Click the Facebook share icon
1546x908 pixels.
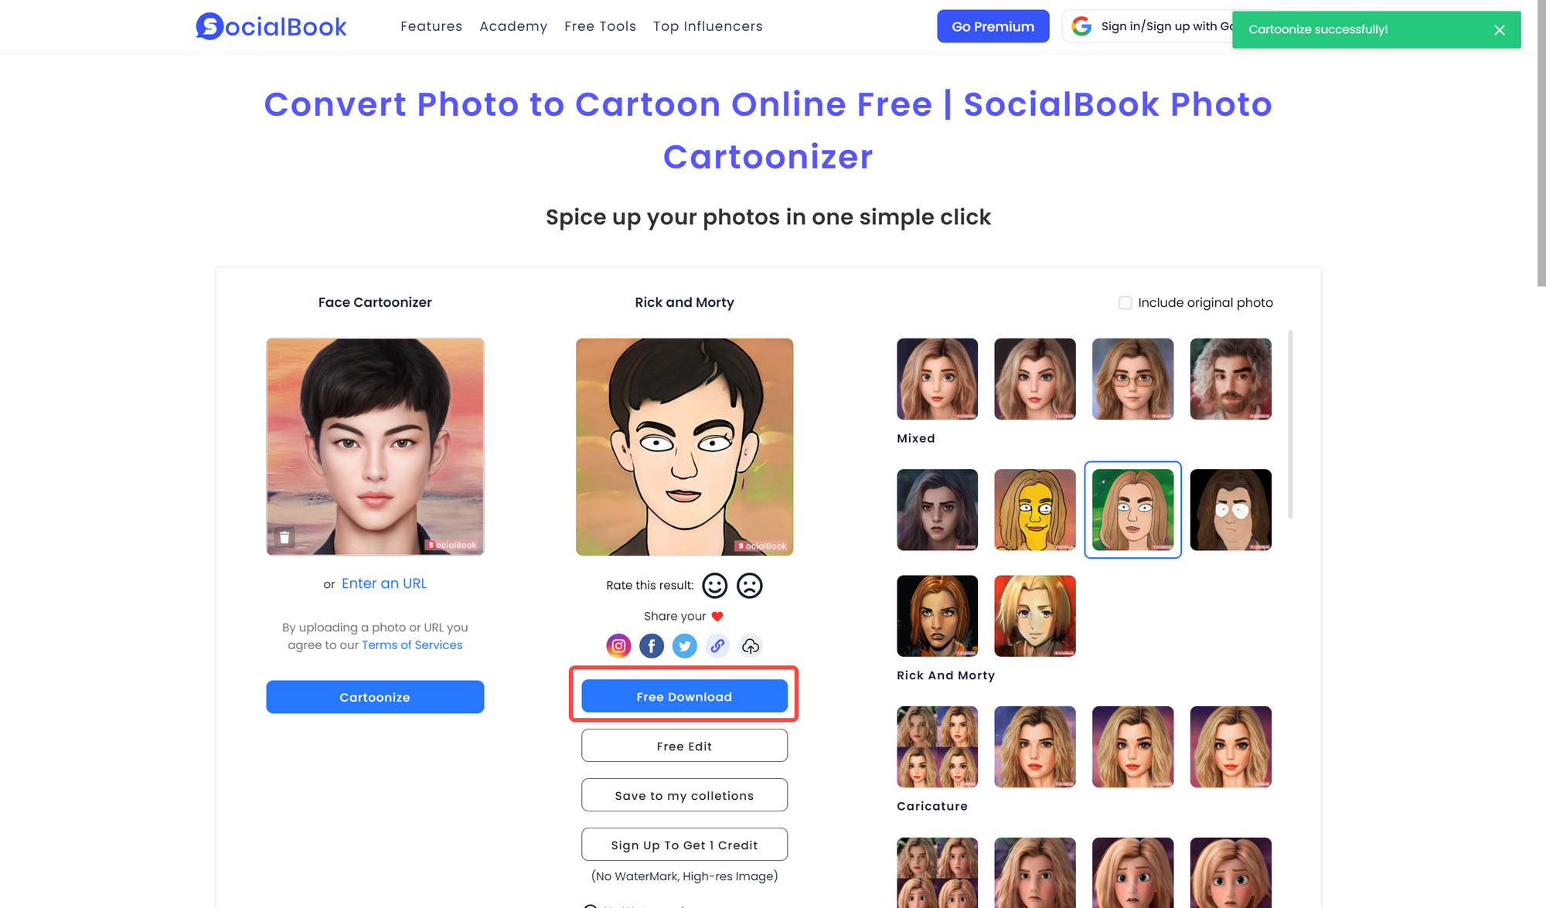coord(650,645)
